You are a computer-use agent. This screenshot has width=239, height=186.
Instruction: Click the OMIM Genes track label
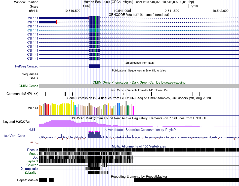pos(28,86)
